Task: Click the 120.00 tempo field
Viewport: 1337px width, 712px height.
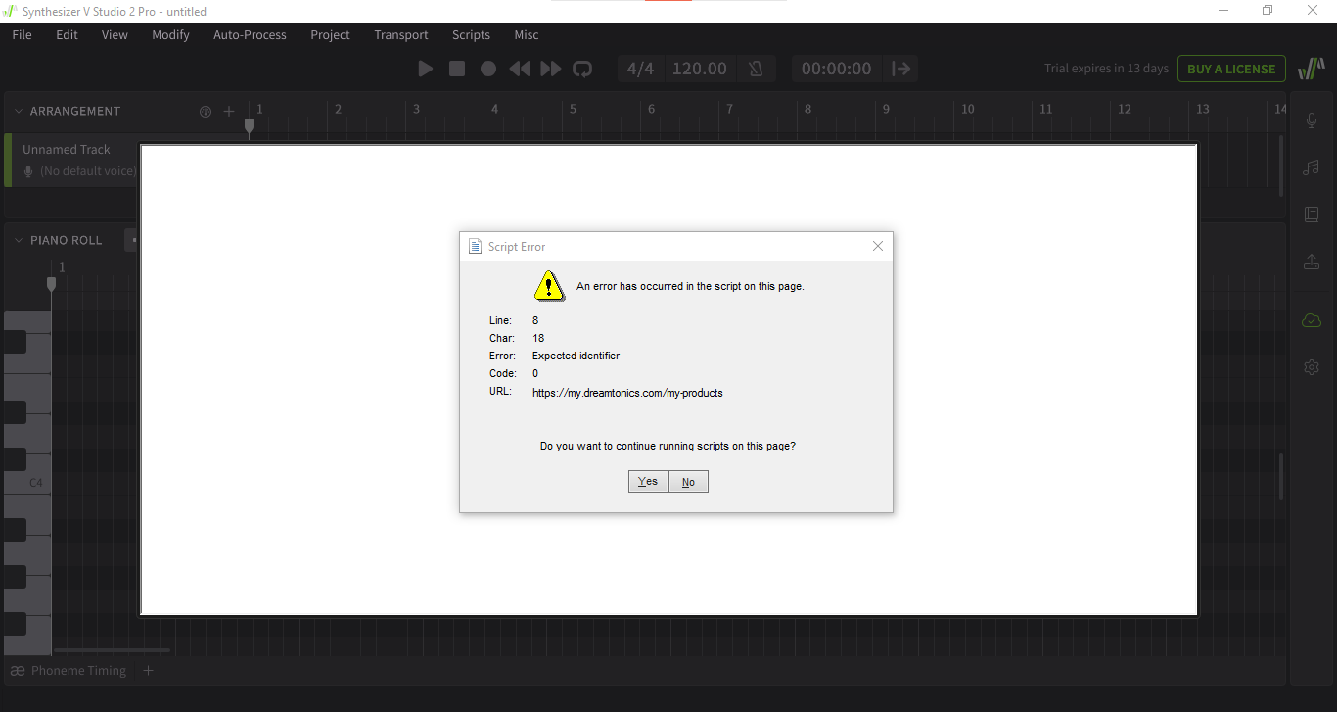Action: (699, 69)
